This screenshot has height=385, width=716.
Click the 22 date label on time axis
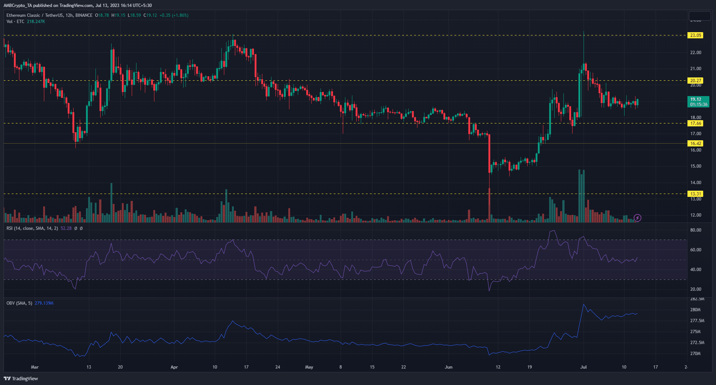pyautogui.click(x=404, y=367)
